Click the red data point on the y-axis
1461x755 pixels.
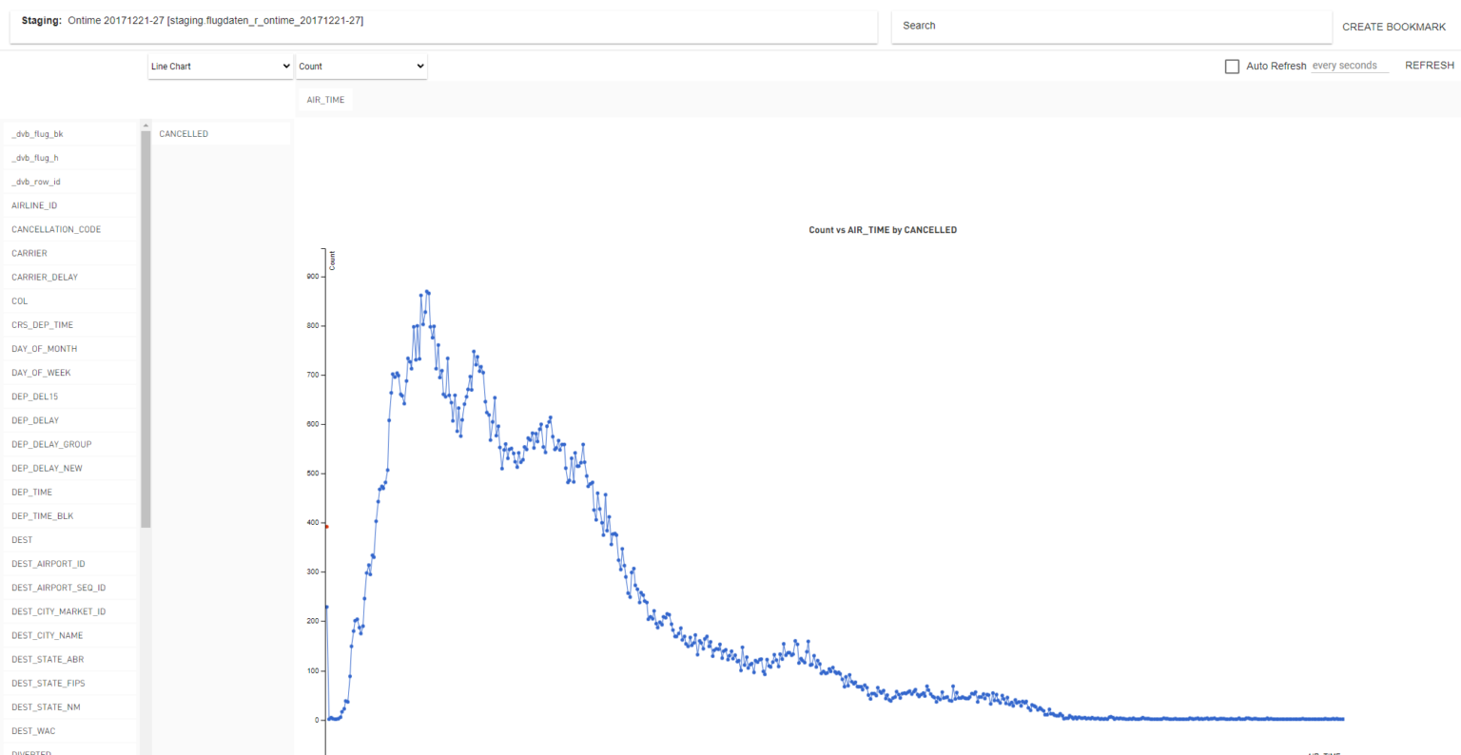(326, 526)
